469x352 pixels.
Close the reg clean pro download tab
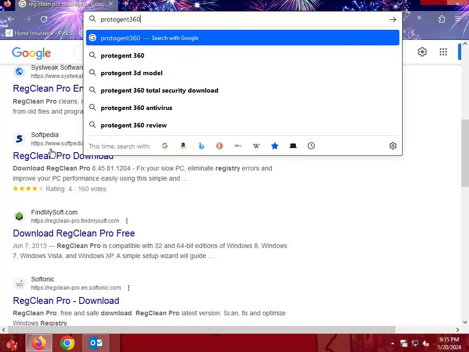[x=111, y=4]
